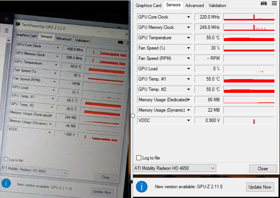Screen dimensions: 280x198
Task: Click GPU Core Clock graph in right window
Action: (249, 17)
